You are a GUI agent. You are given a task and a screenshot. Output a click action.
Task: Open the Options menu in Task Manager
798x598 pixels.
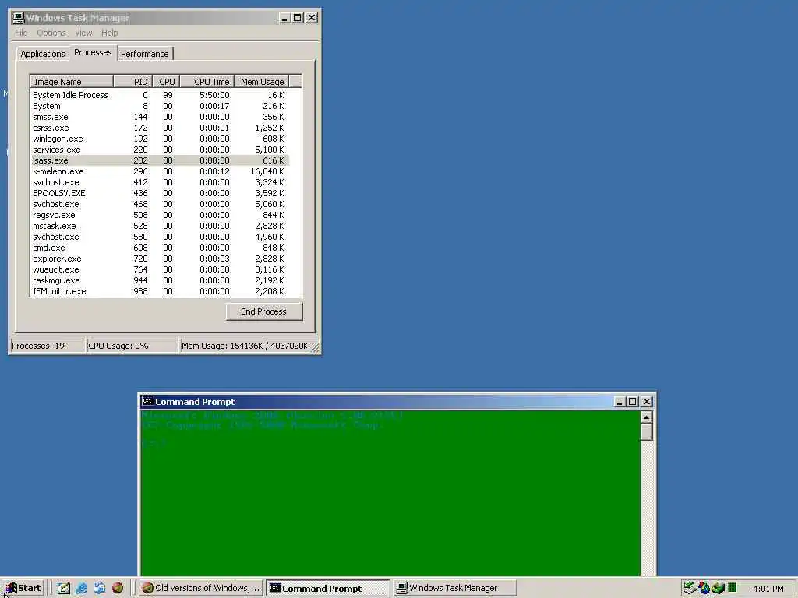click(x=51, y=33)
